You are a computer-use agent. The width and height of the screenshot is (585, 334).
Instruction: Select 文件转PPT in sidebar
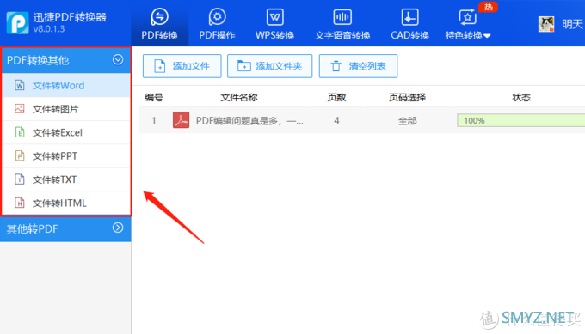tap(66, 156)
